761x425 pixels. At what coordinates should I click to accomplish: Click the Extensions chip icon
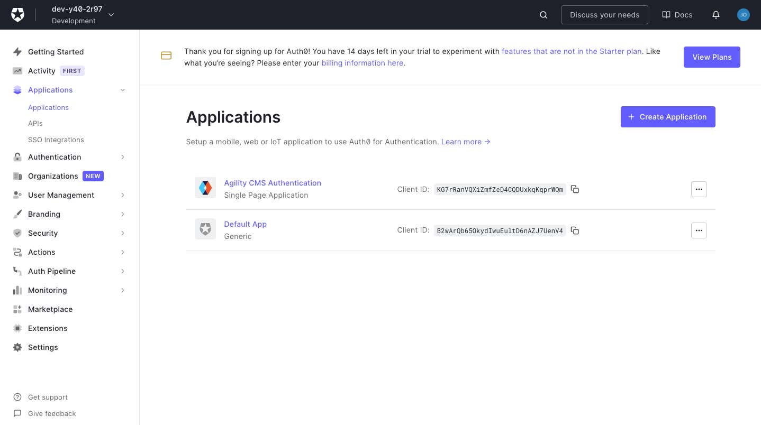click(x=17, y=328)
